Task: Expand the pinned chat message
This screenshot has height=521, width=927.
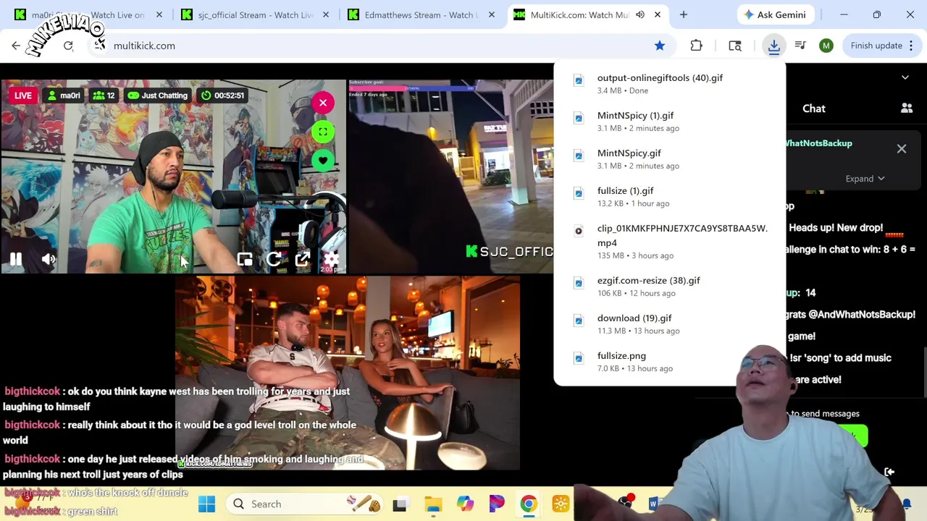Action: tap(865, 179)
